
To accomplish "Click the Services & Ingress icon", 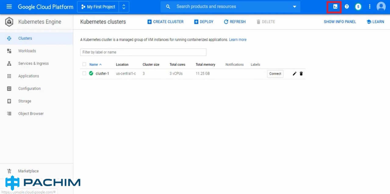I will [9, 63].
